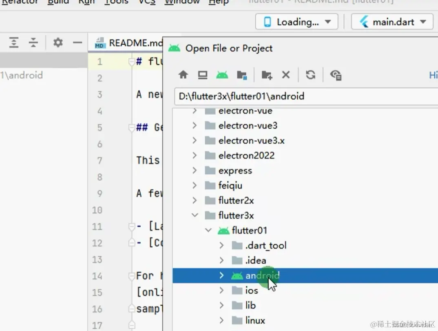Viewport: 438px width, 331px height.
Task: Select .idea folder row
Action: 305,260
